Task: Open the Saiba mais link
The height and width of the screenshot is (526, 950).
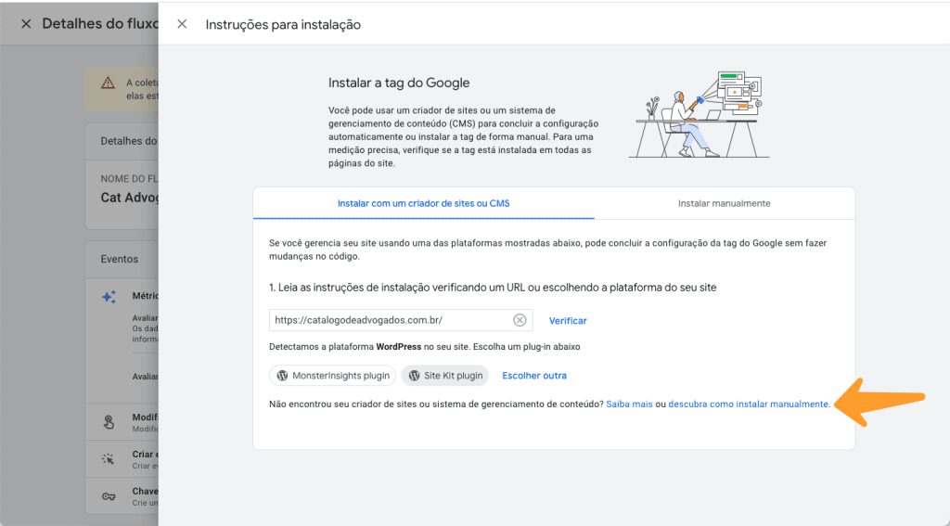Action: [630, 404]
